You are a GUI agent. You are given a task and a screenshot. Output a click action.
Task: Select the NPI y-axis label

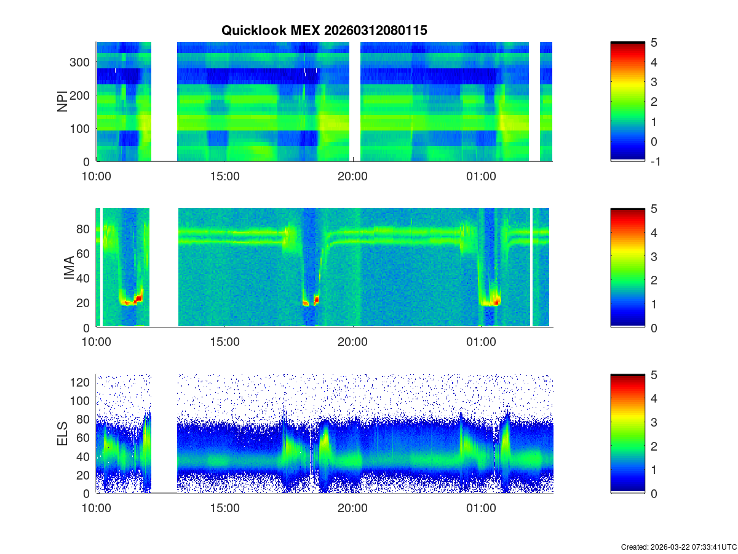(x=63, y=102)
